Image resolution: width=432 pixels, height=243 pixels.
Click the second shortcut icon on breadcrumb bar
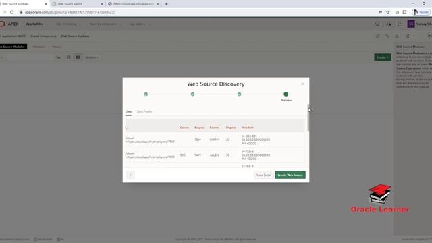point(387,36)
